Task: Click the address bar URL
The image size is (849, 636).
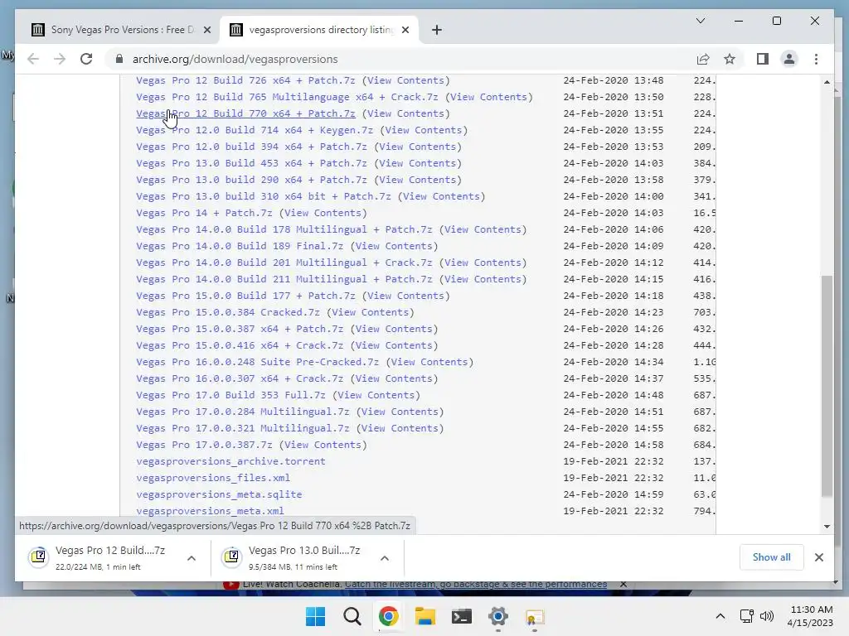Action: (x=235, y=59)
